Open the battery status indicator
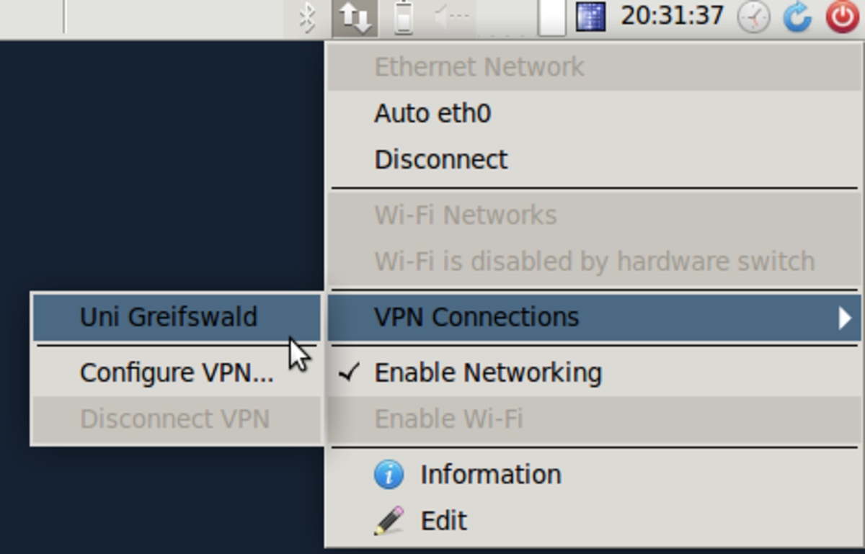This screenshot has height=554, width=865. (x=404, y=18)
